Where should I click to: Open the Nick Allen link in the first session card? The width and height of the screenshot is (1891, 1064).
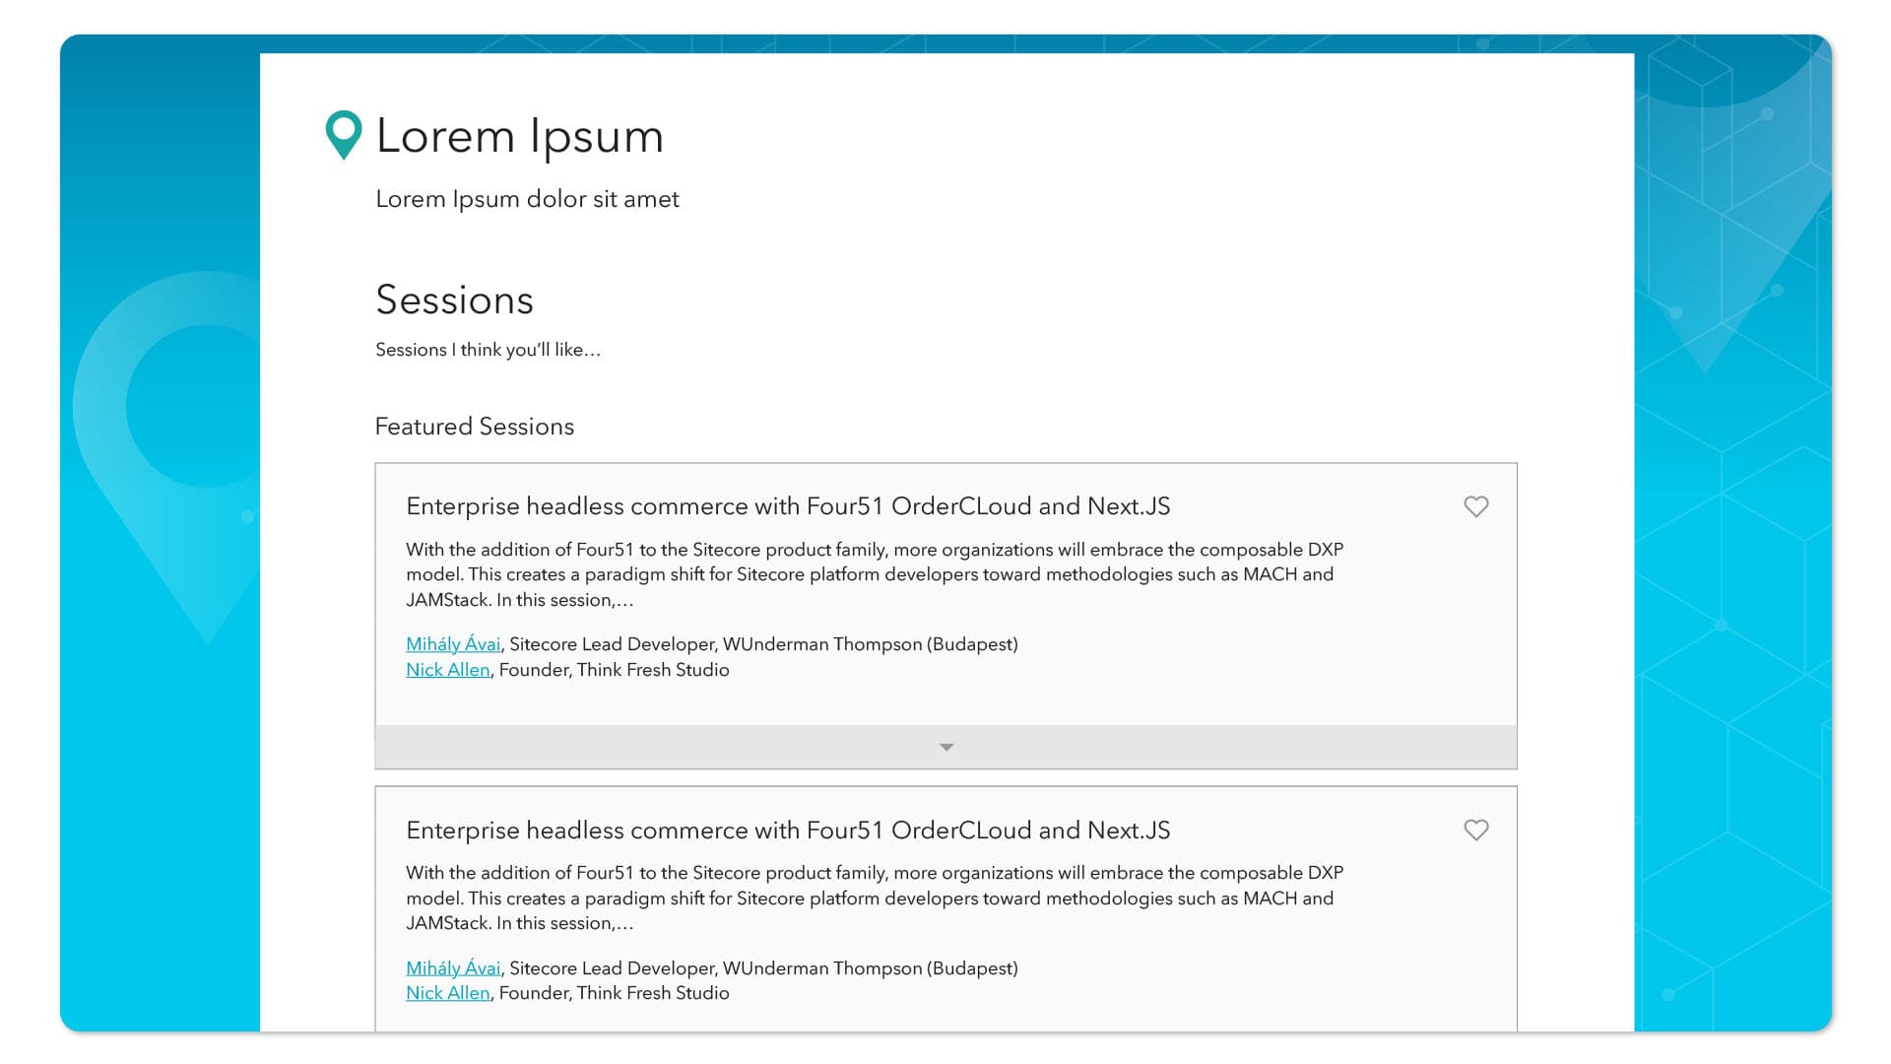pyautogui.click(x=448, y=670)
